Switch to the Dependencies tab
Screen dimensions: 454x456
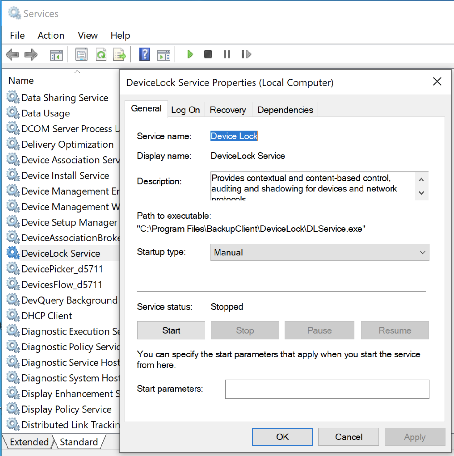click(285, 110)
